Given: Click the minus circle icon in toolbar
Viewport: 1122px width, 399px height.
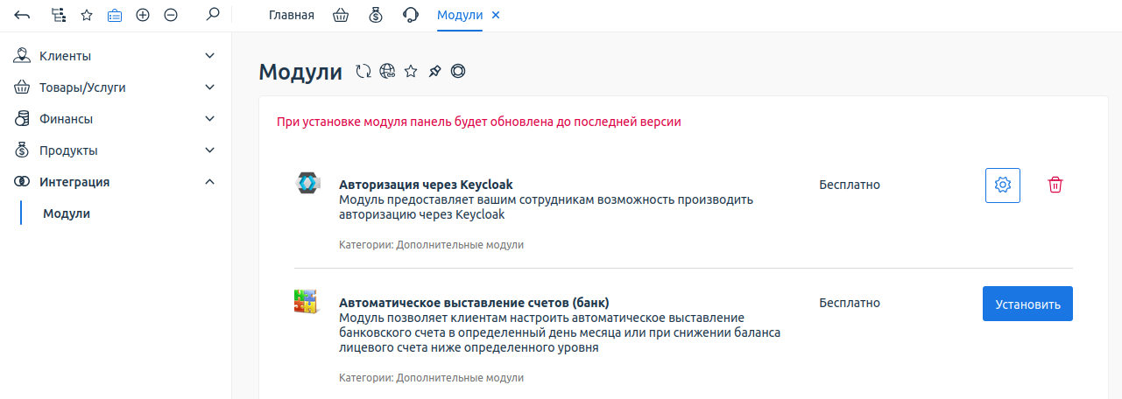Looking at the screenshot, I should point(171,15).
